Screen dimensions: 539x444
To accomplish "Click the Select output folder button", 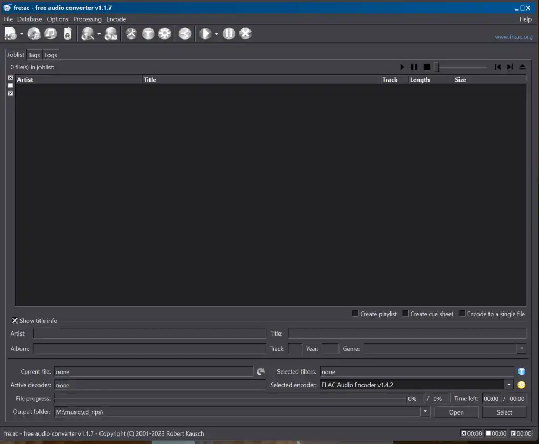I will pos(504,412).
